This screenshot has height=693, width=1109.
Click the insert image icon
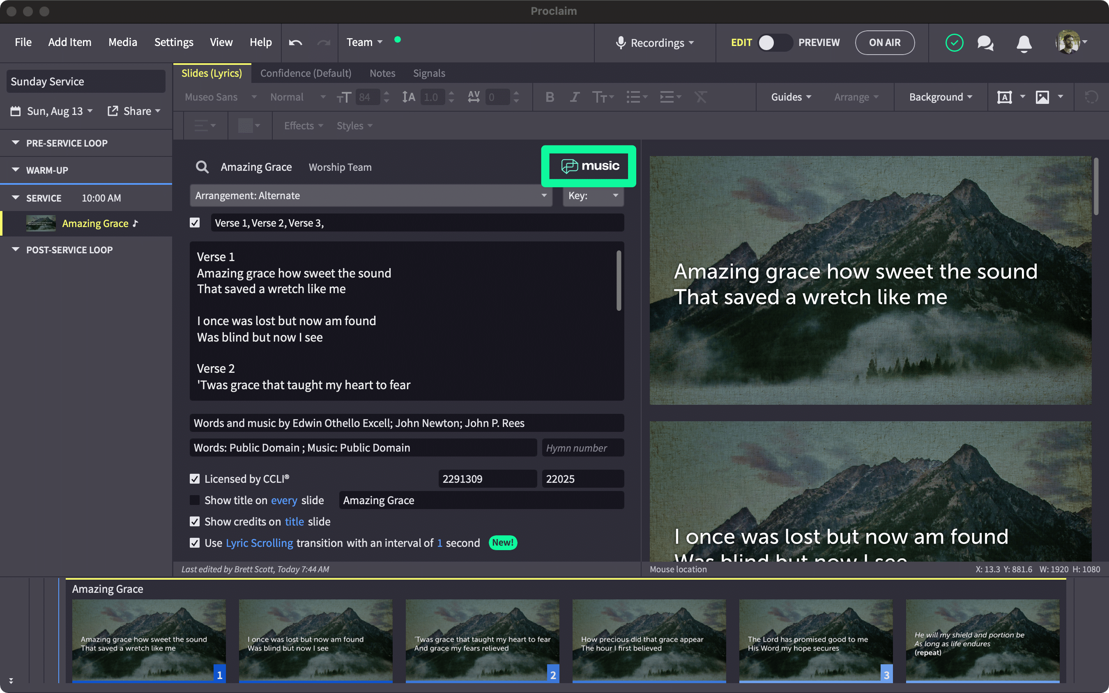click(1042, 97)
